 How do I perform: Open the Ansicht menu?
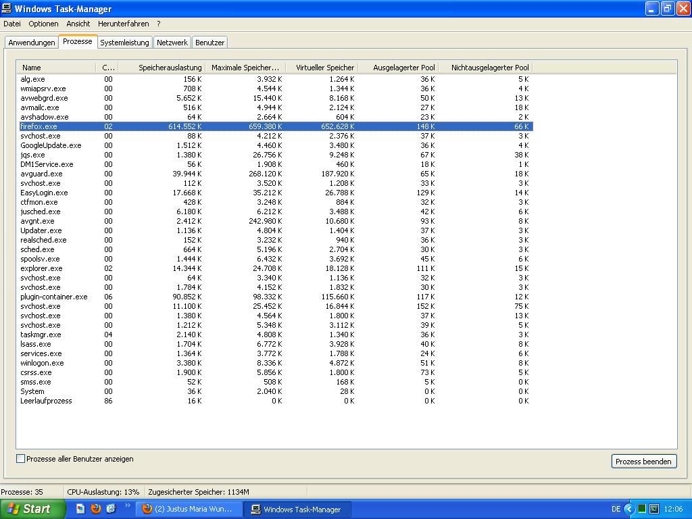pyautogui.click(x=78, y=24)
